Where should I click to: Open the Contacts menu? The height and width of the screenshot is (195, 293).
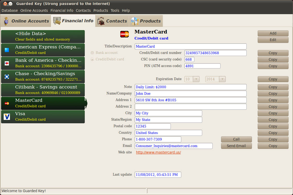click(x=83, y=10)
